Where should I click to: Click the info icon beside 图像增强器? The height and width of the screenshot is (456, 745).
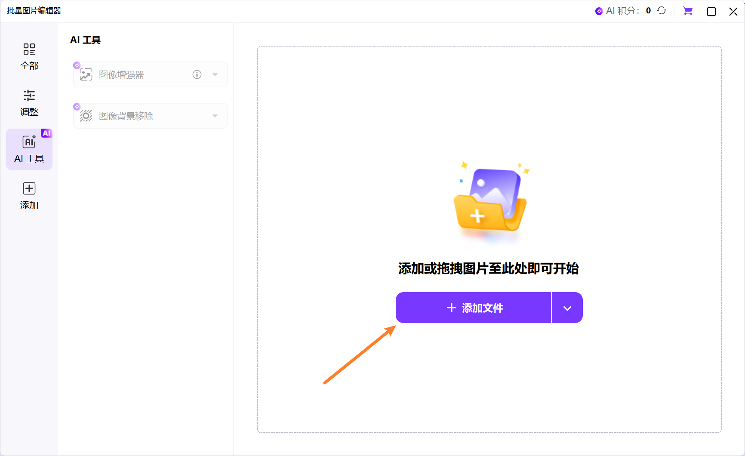(197, 74)
